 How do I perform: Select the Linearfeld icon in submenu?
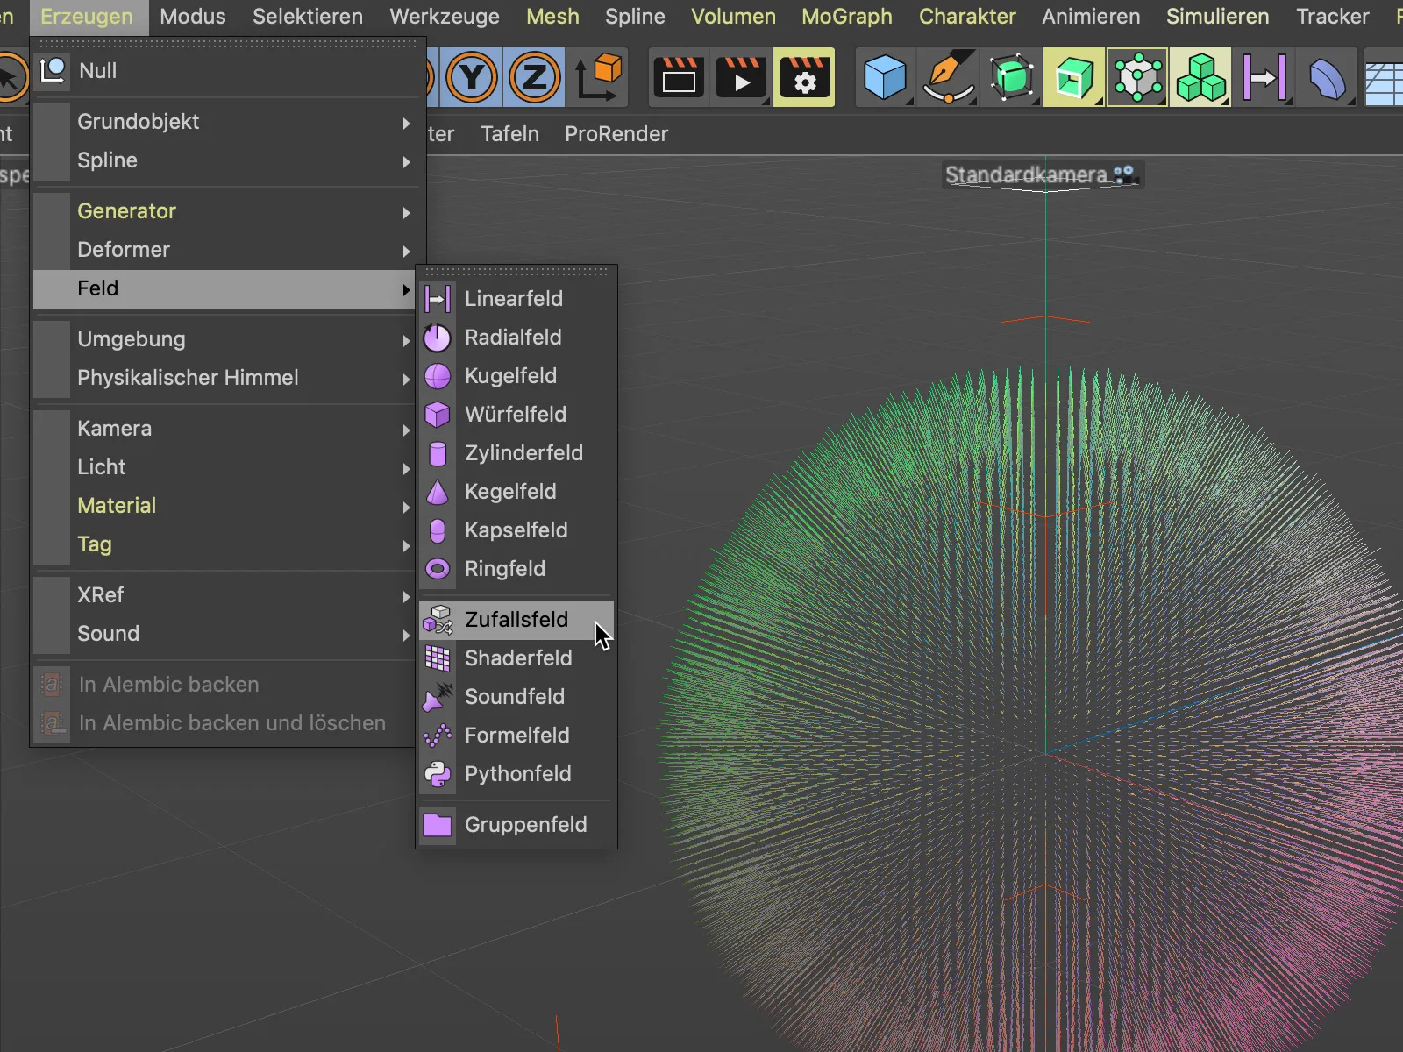[438, 299]
